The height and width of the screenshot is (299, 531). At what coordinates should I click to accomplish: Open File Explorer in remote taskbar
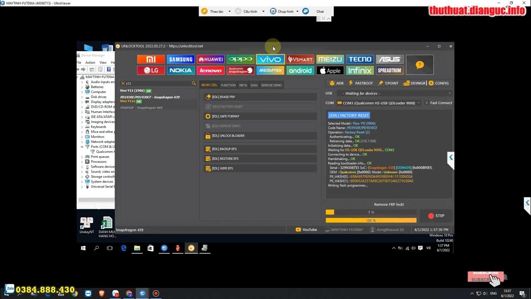point(137,248)
